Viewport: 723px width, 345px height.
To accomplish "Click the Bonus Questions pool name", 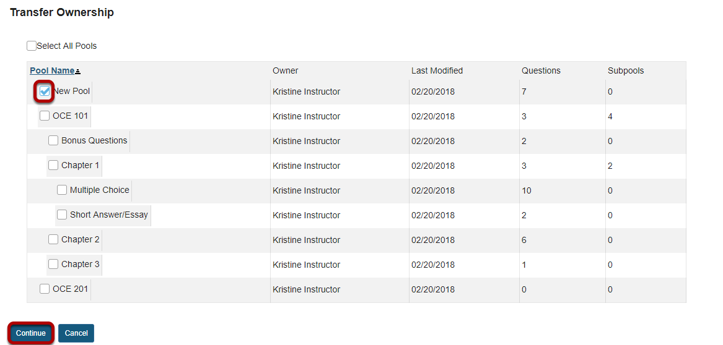I will point(94,141).
